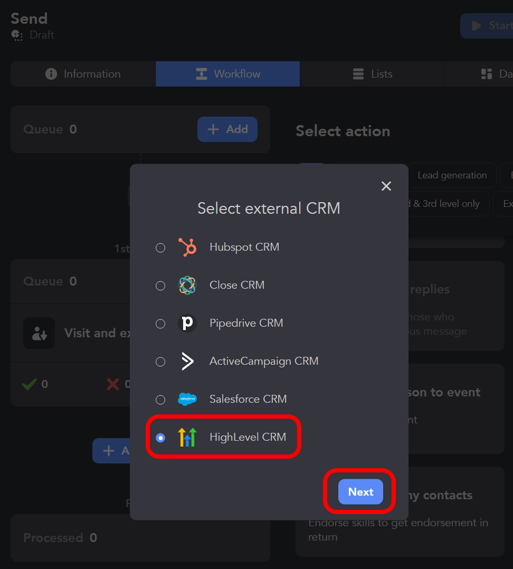Viewport: 513px width, 569px height.
Task: Click the Pipedrive logo icon
Action: point(187,323)
